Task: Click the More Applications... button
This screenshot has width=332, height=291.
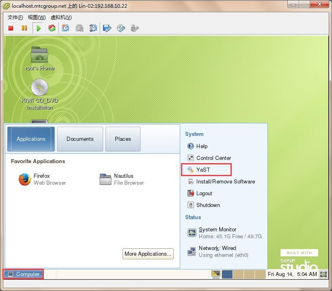Action: (148, 254)
